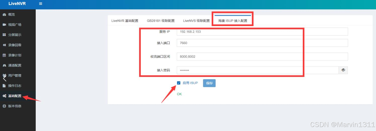Click the left chevron arrow over the sidebar
This screenshot has width=376, height=131.
click(x=5, y=78)
